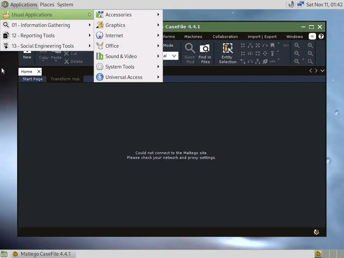Click the clock showing Sat Nov 11, 01:42
Screen dimensions: 344x258
pos(324,5)
